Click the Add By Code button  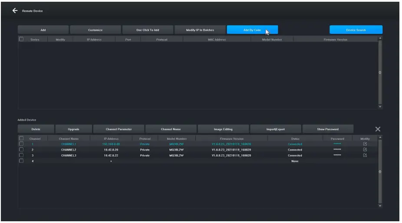click(x=252, y=30)
